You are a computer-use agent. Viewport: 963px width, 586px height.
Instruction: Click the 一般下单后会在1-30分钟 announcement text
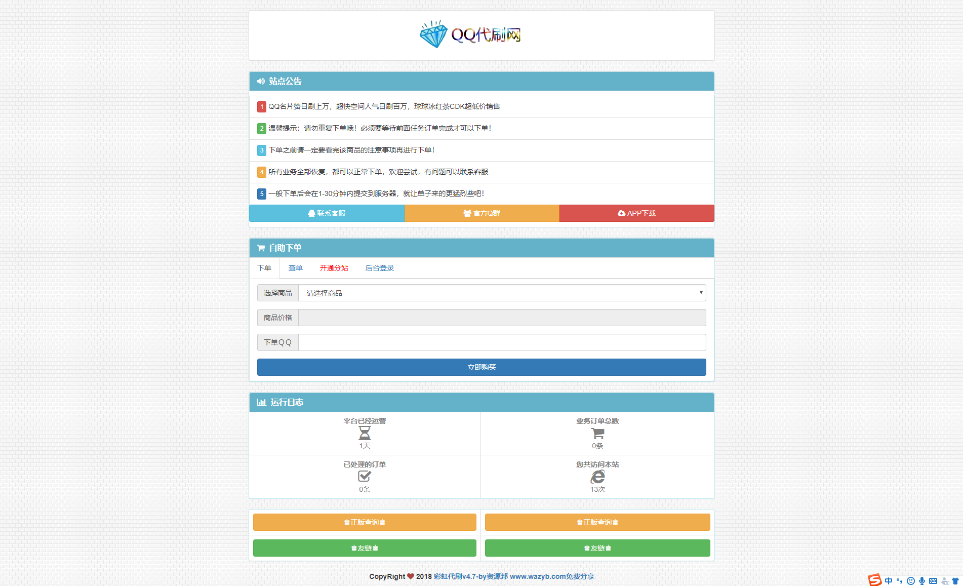pyautogui.click(x=376, y=193)
